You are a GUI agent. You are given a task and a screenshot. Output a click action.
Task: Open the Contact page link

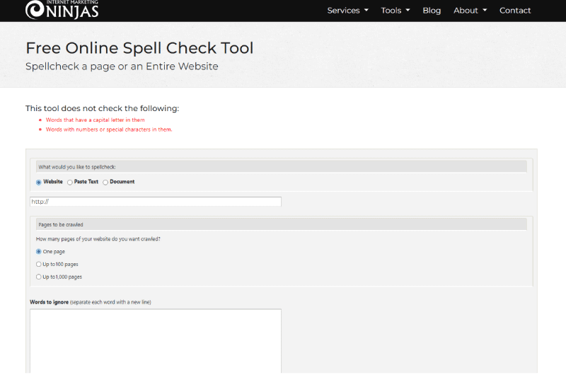[x=515, y=11]
